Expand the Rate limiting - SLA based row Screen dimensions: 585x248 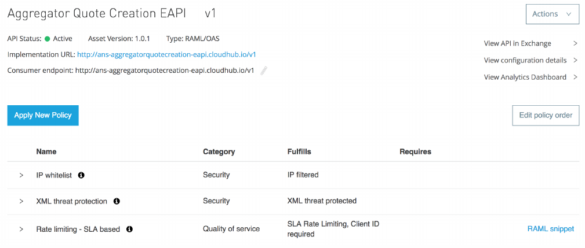coord(21,229)
